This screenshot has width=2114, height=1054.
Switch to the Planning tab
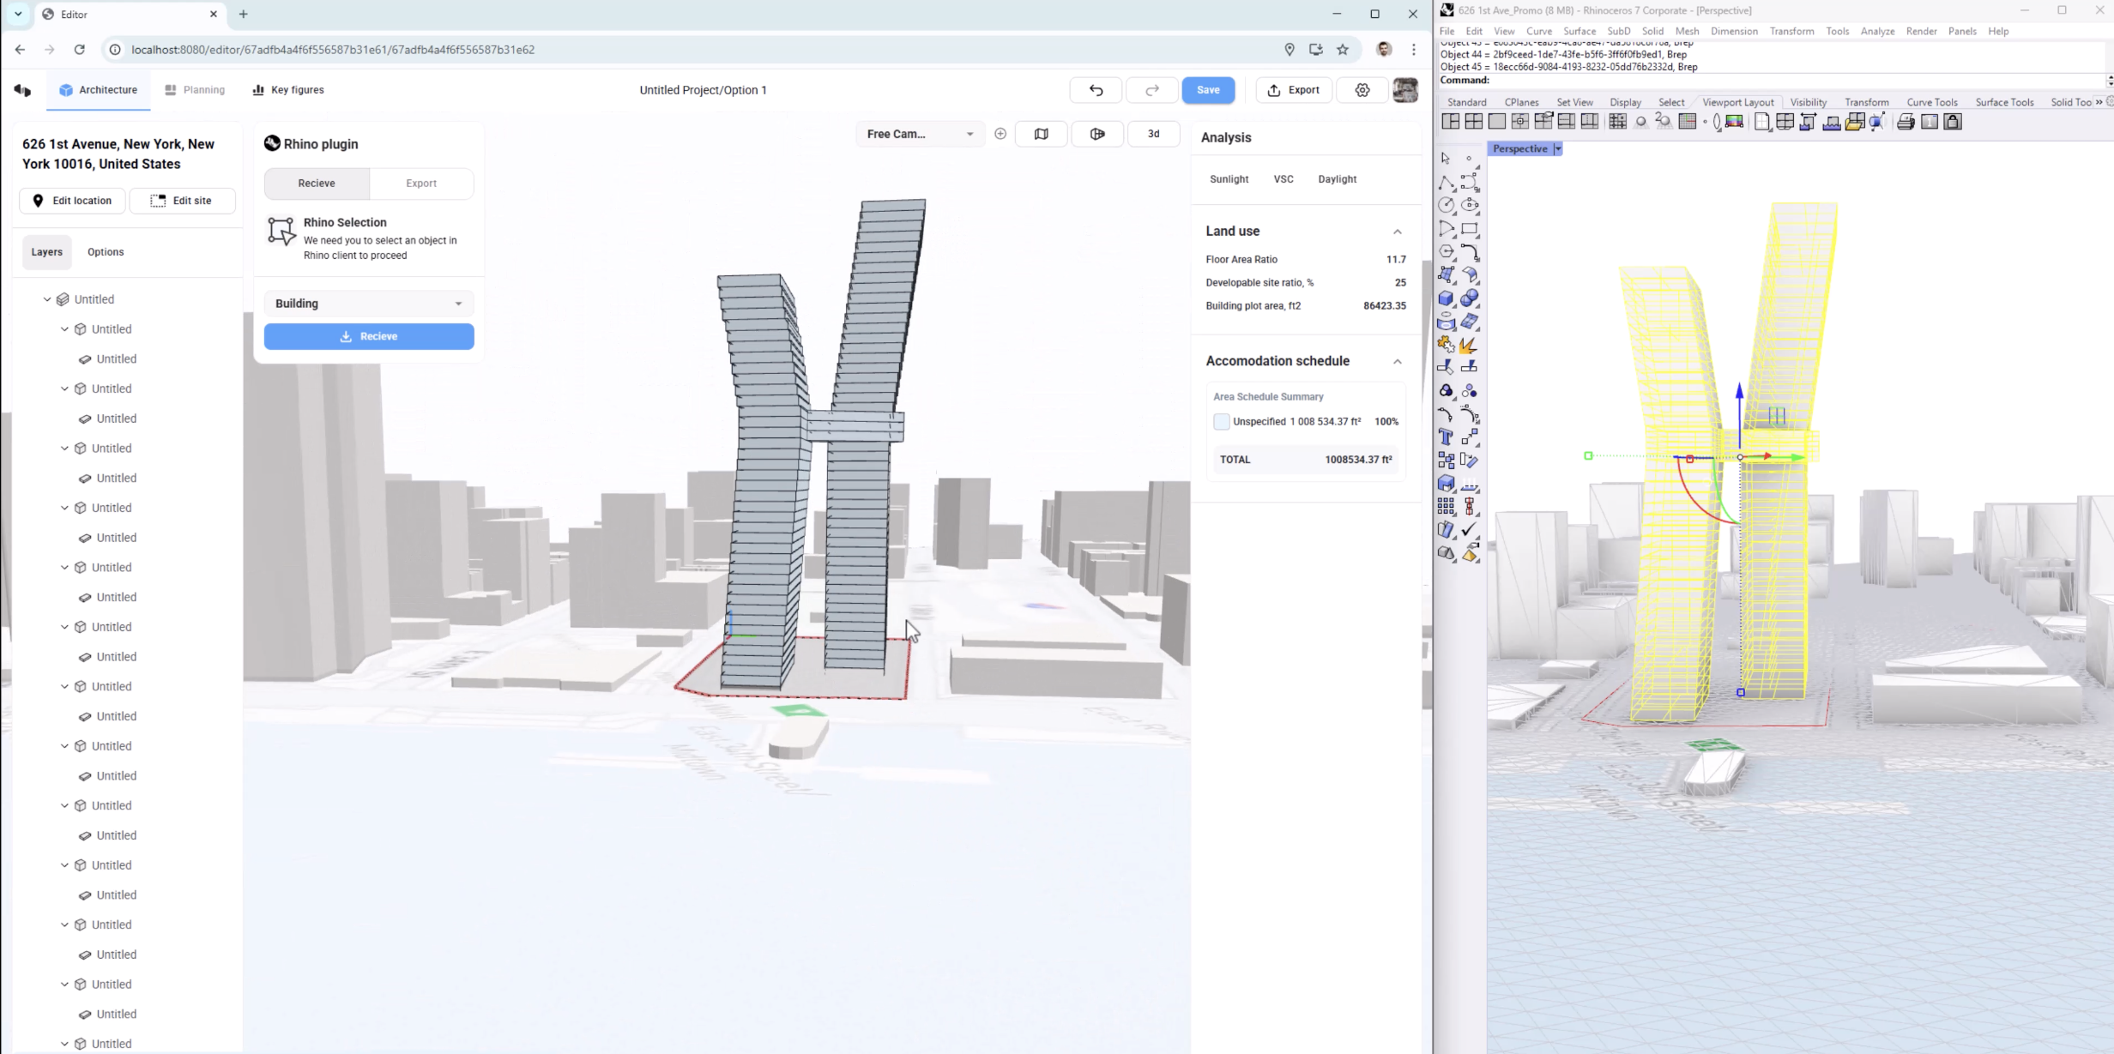click(195, 90)
